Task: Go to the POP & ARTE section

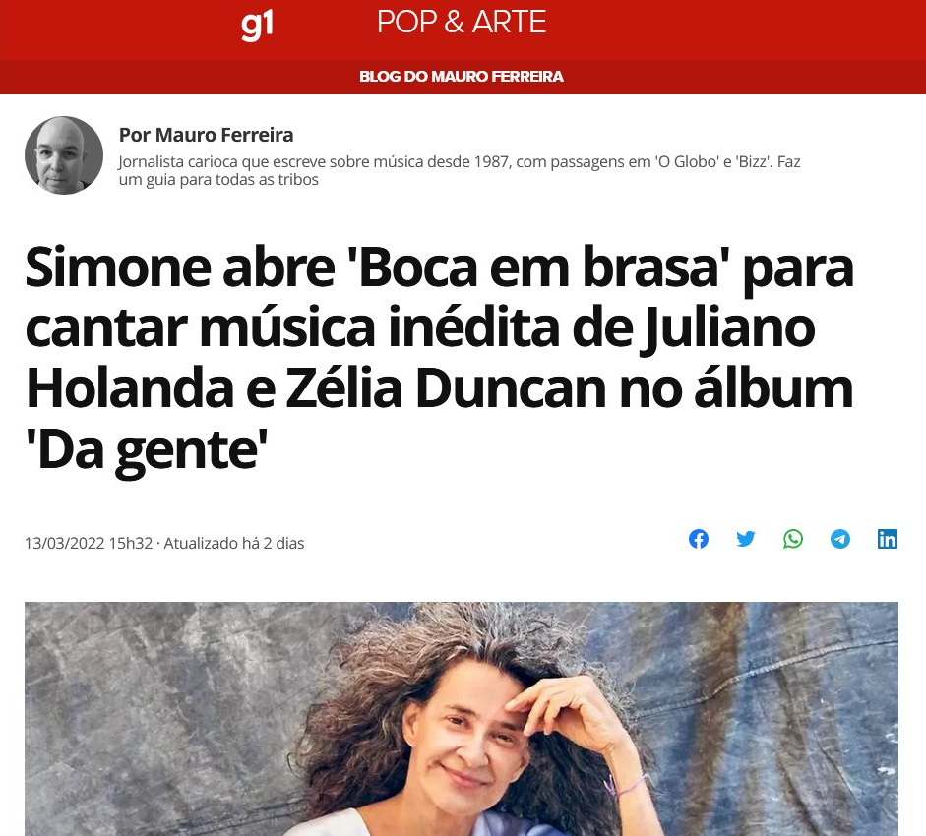Action: tap(462, 23)
